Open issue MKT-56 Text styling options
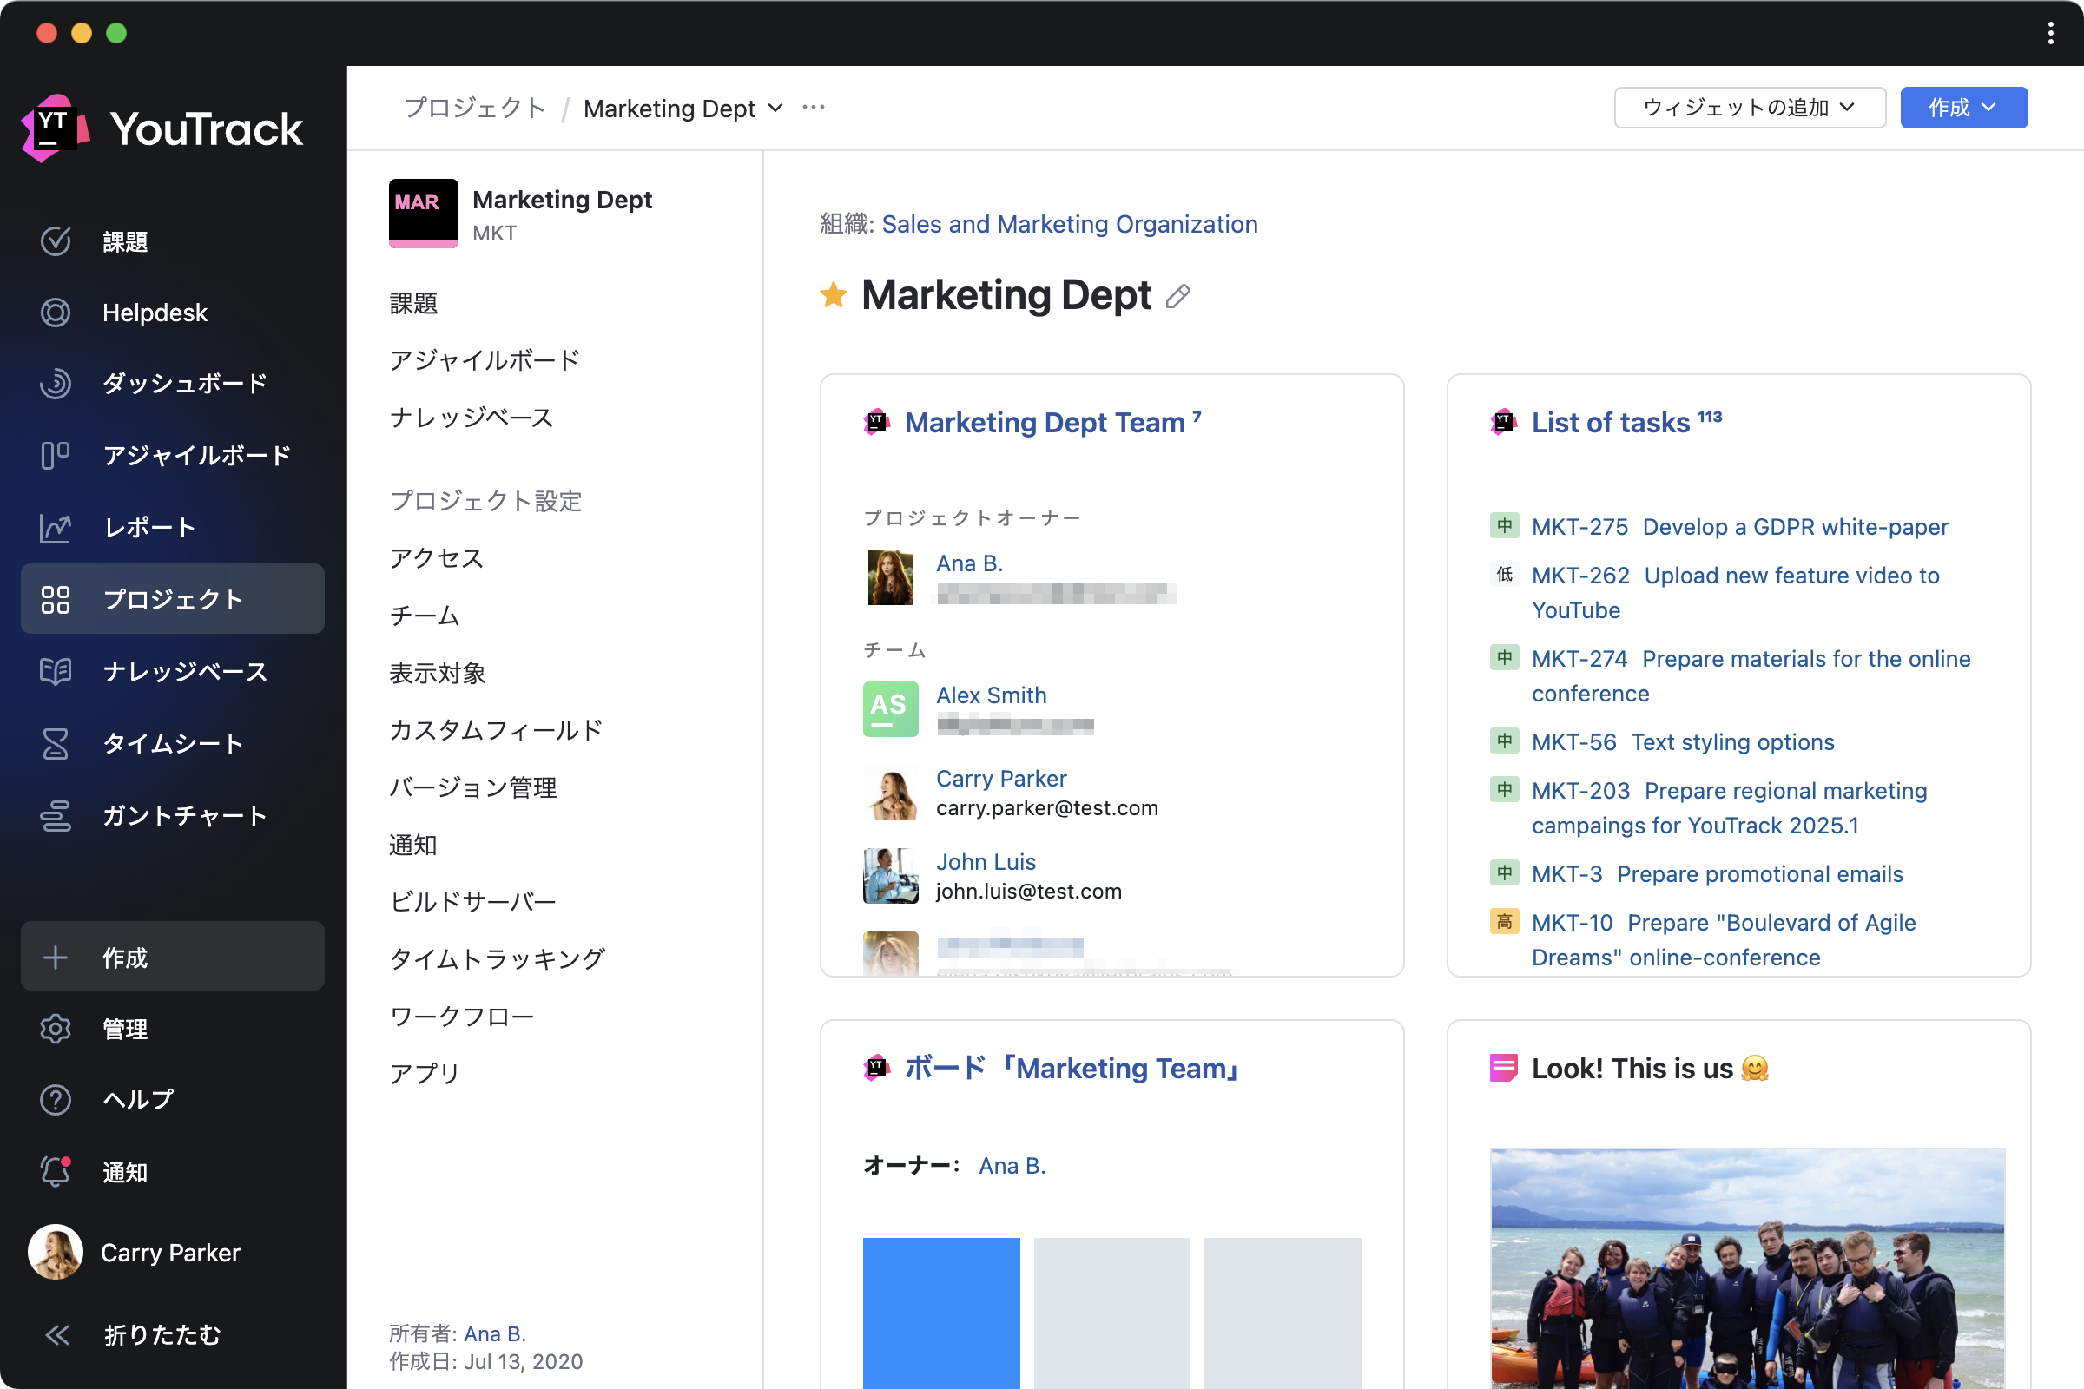 pyautogui.click(x=1683, y=742)
